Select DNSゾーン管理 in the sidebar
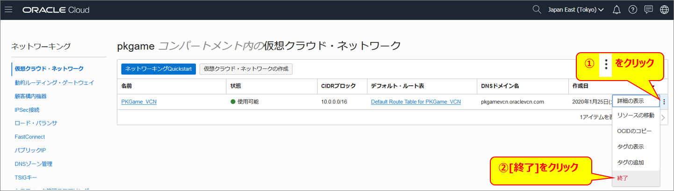This screenshot has height=191, width=674. (33, 164)
